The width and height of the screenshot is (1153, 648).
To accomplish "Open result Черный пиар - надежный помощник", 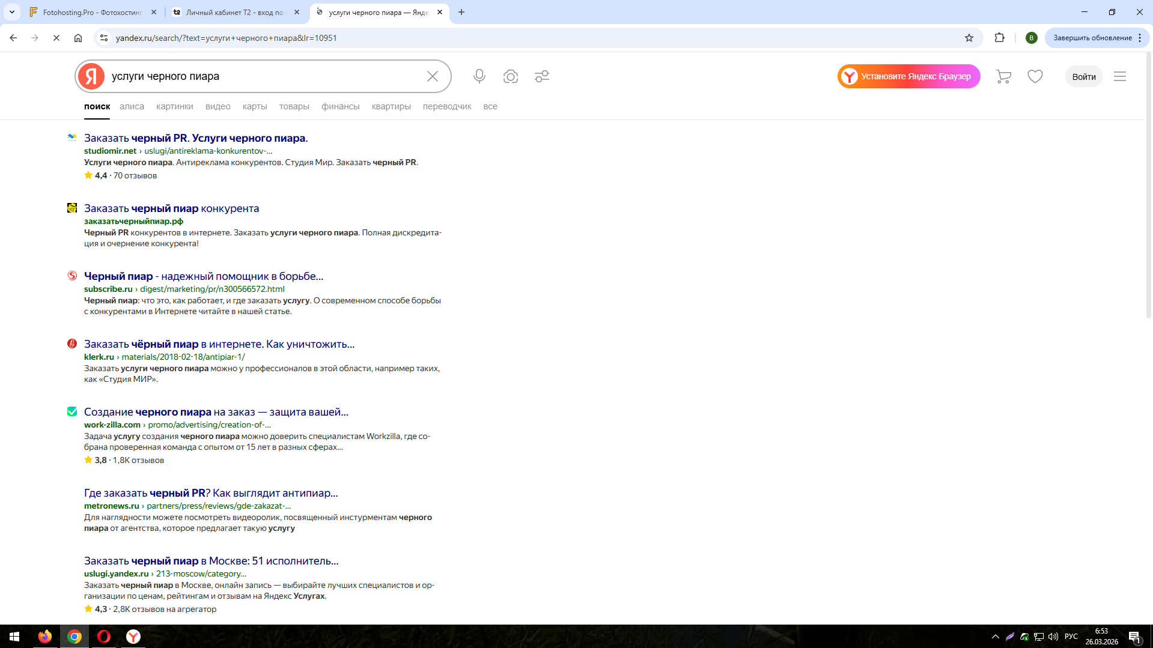I will [x=204, y=276].
